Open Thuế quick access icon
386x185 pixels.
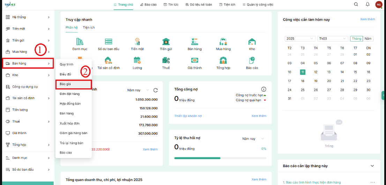click(x=166, y=60)
